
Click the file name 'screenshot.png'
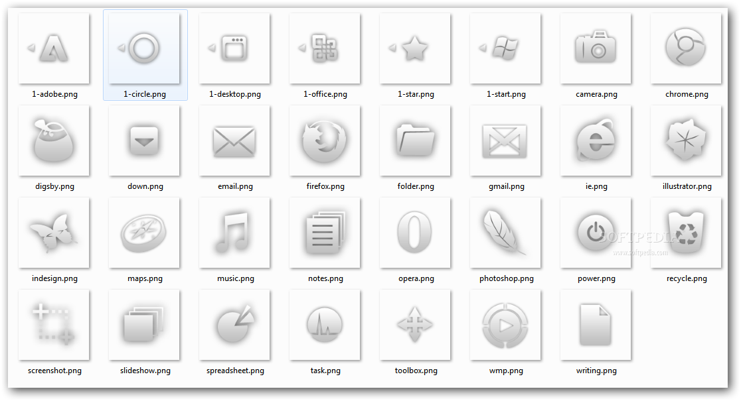55,371
